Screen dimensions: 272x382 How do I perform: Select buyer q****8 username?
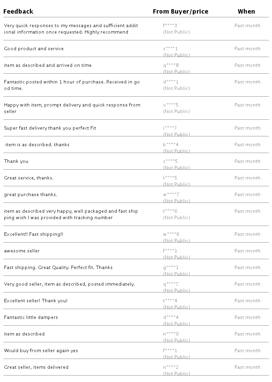click(171, 65)
